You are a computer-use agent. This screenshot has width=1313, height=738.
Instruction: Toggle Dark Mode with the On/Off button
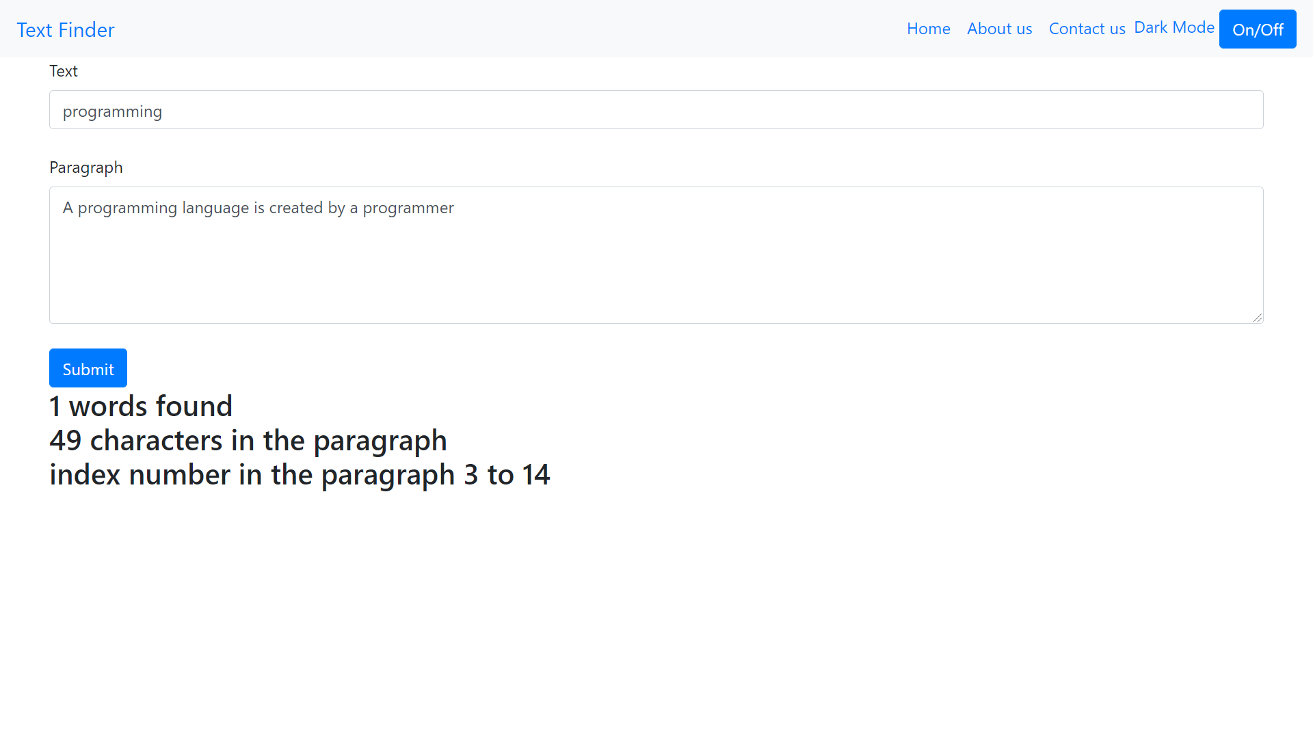(x=1258, y=29)
